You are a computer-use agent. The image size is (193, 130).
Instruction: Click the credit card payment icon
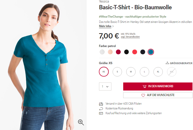[101, 113]
